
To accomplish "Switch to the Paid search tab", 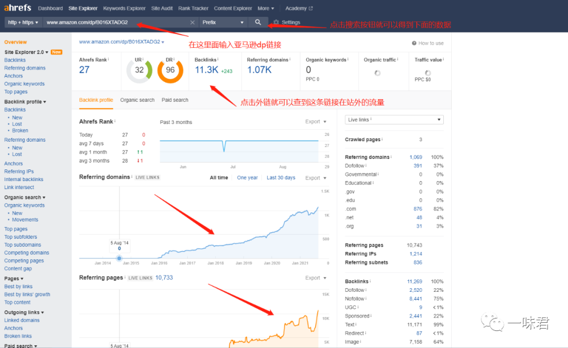I will pyautogui.click(x=175, y=100).
